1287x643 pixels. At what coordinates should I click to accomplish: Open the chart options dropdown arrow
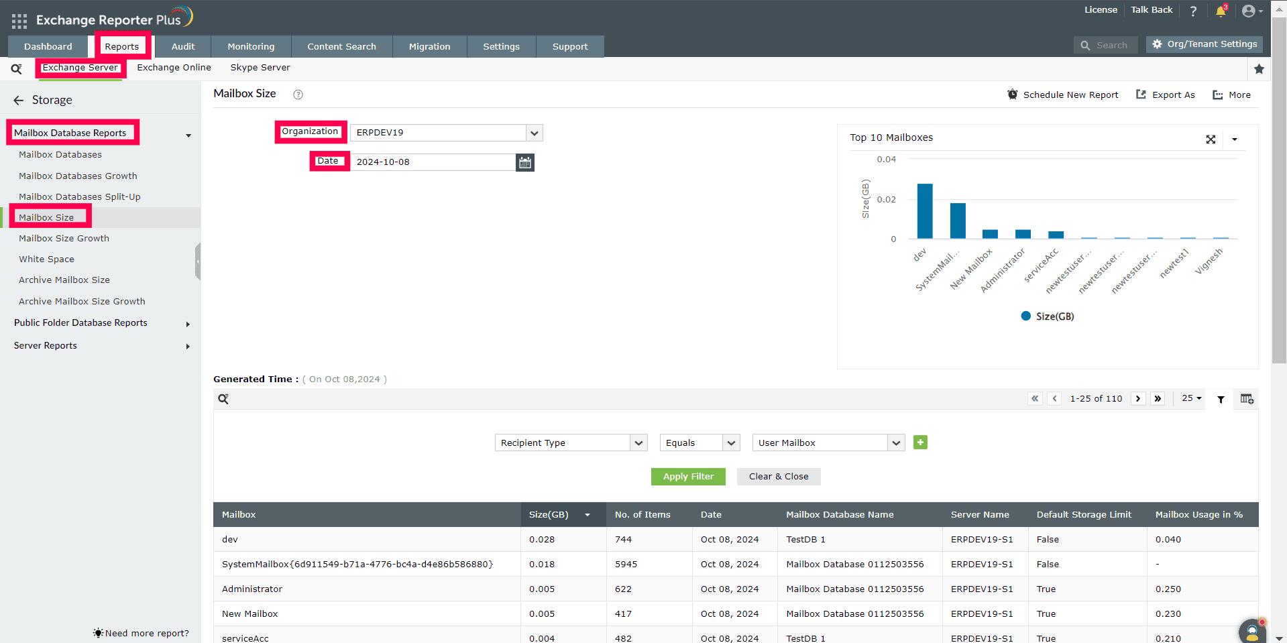pyautogui.click(x=1235, y=139)
